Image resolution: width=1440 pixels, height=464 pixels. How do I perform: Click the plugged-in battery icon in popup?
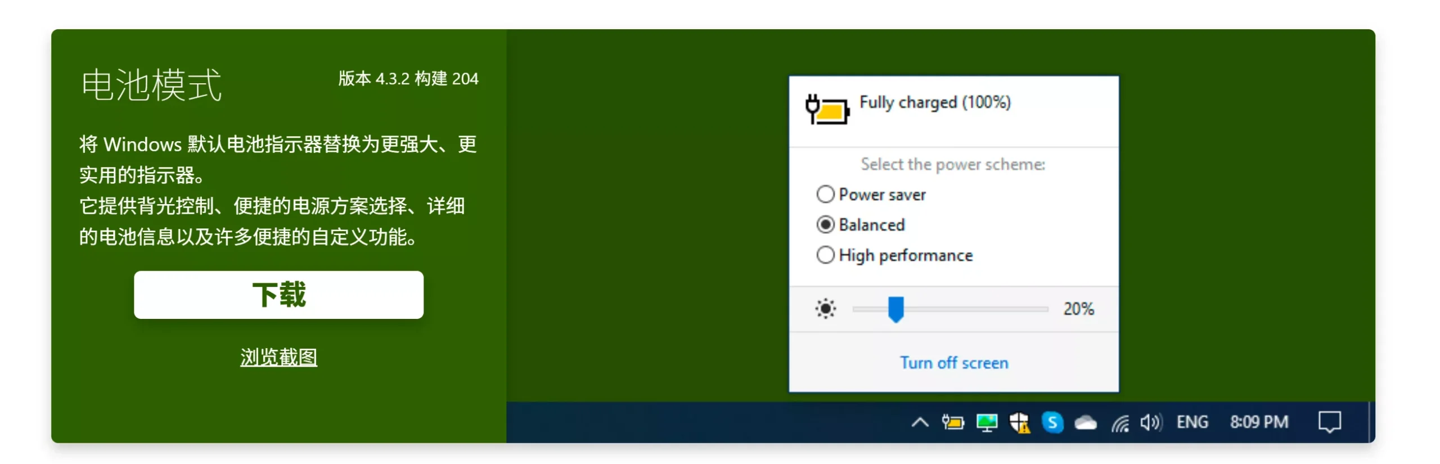(827, 109)
